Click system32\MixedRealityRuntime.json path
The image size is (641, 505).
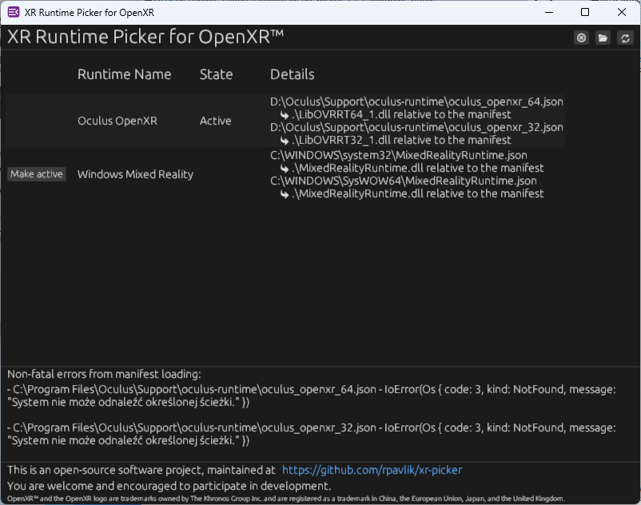coord(399,155)
